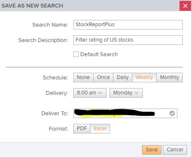
Task: Choose the Once schedule option
Action: tap(103, 77)
